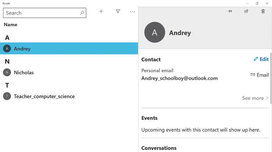The width and height of the screenshot is (272, 152).
Task: Expand See more contact details
Action: click(255, 98)
